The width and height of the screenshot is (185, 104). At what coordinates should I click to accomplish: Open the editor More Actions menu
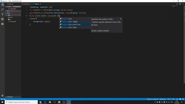pyautogui.click(x=183, y=4)
